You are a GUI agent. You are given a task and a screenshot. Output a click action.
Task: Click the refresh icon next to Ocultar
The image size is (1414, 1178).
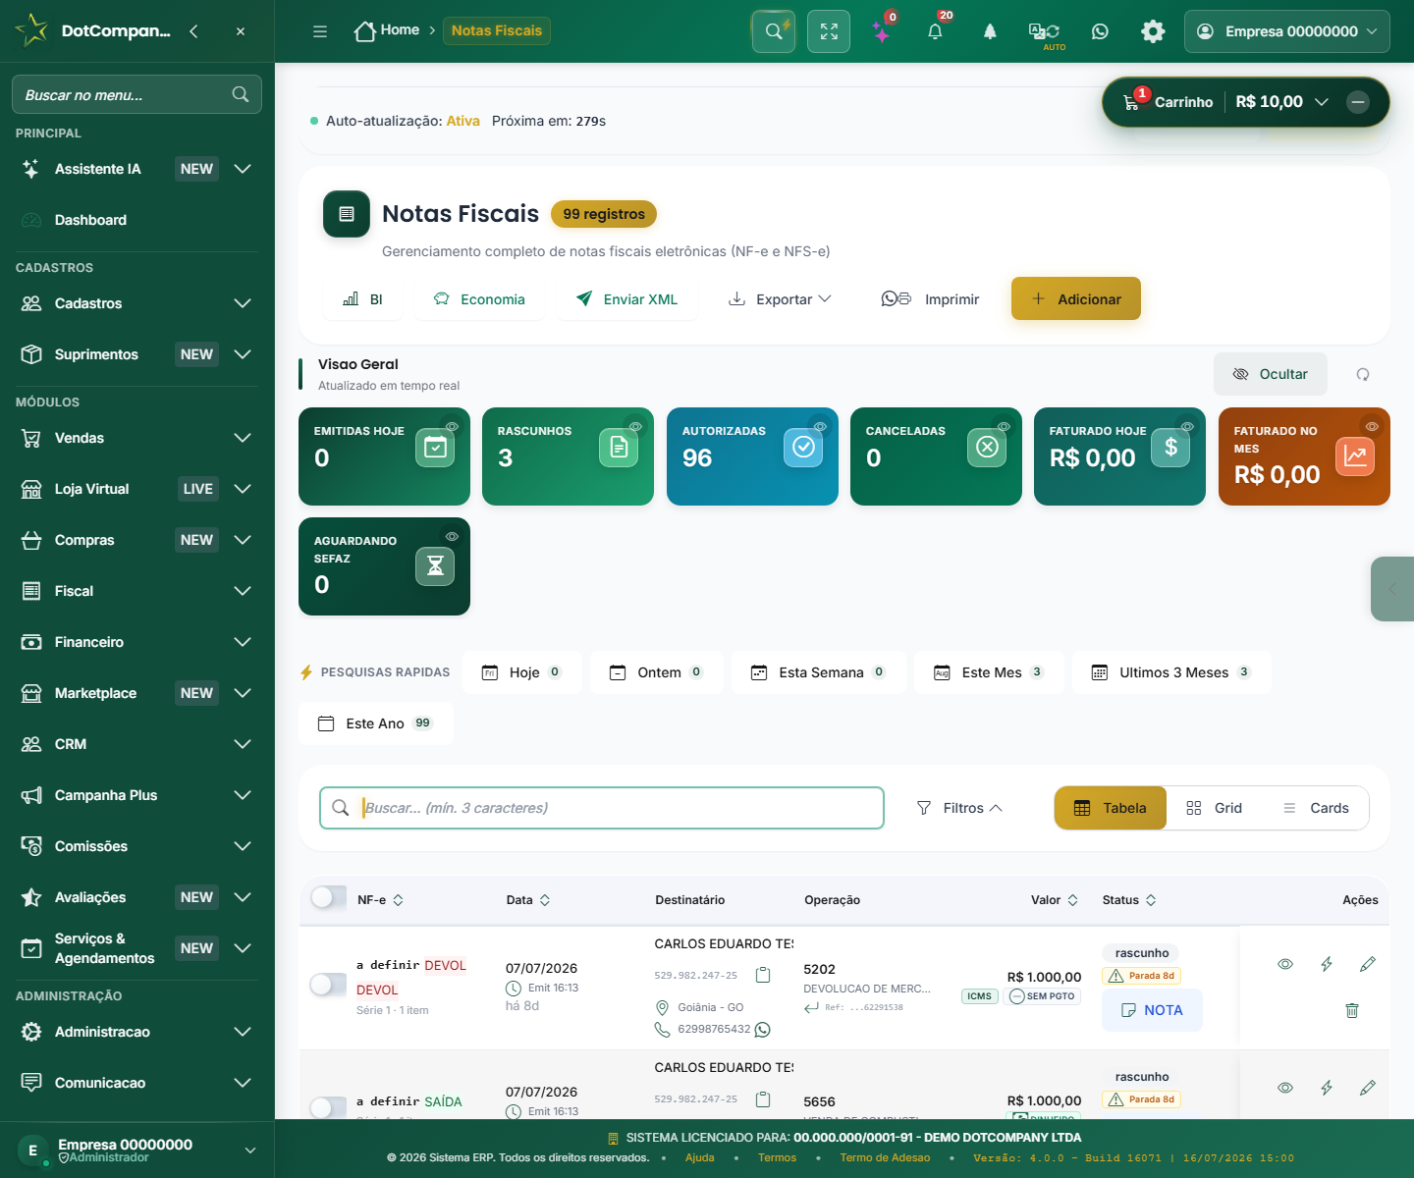pyautogui.click(x=1363, y=374)
